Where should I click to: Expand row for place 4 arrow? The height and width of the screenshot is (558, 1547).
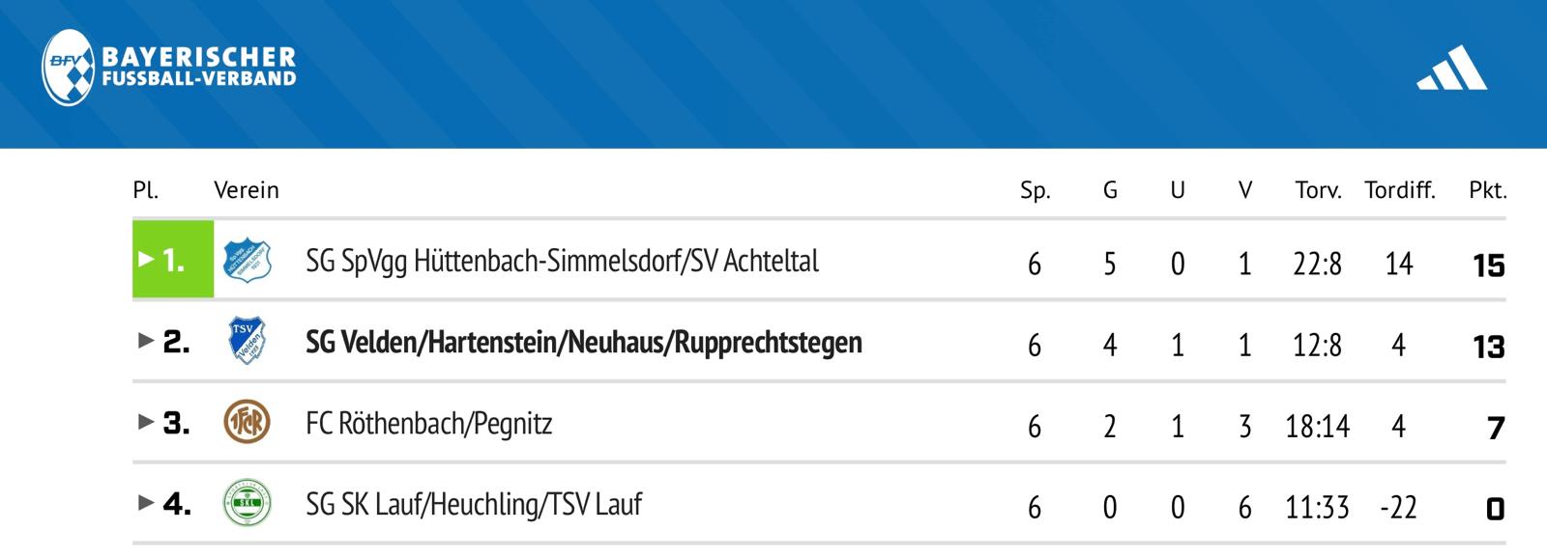tap(146, 502)
